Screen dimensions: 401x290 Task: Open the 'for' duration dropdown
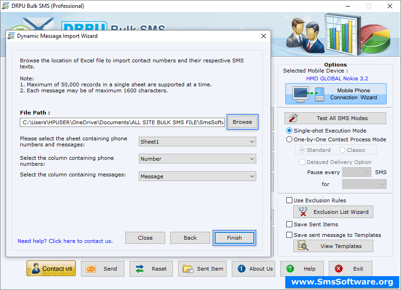tap(364, 184)
